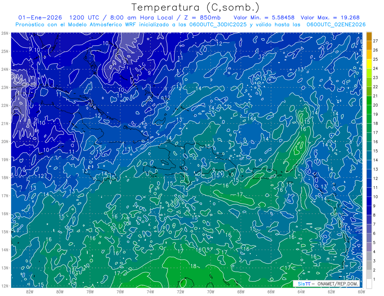Click the '0600UTC_02ENE2026' valid-until time
Viewport: 384px width, 296px height.
336,25
